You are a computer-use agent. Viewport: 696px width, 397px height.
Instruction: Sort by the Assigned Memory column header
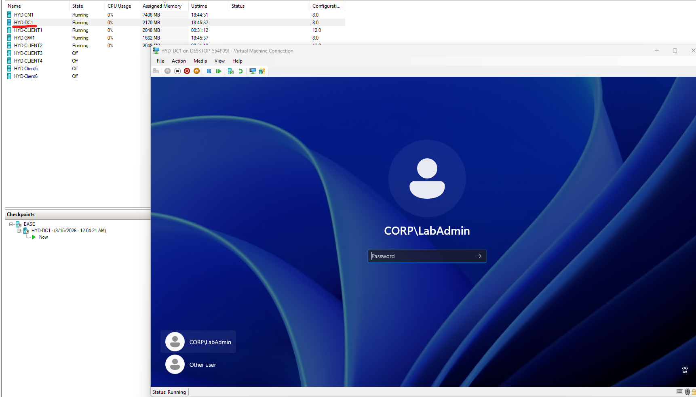pyautogui.click(x=164, y=6)
